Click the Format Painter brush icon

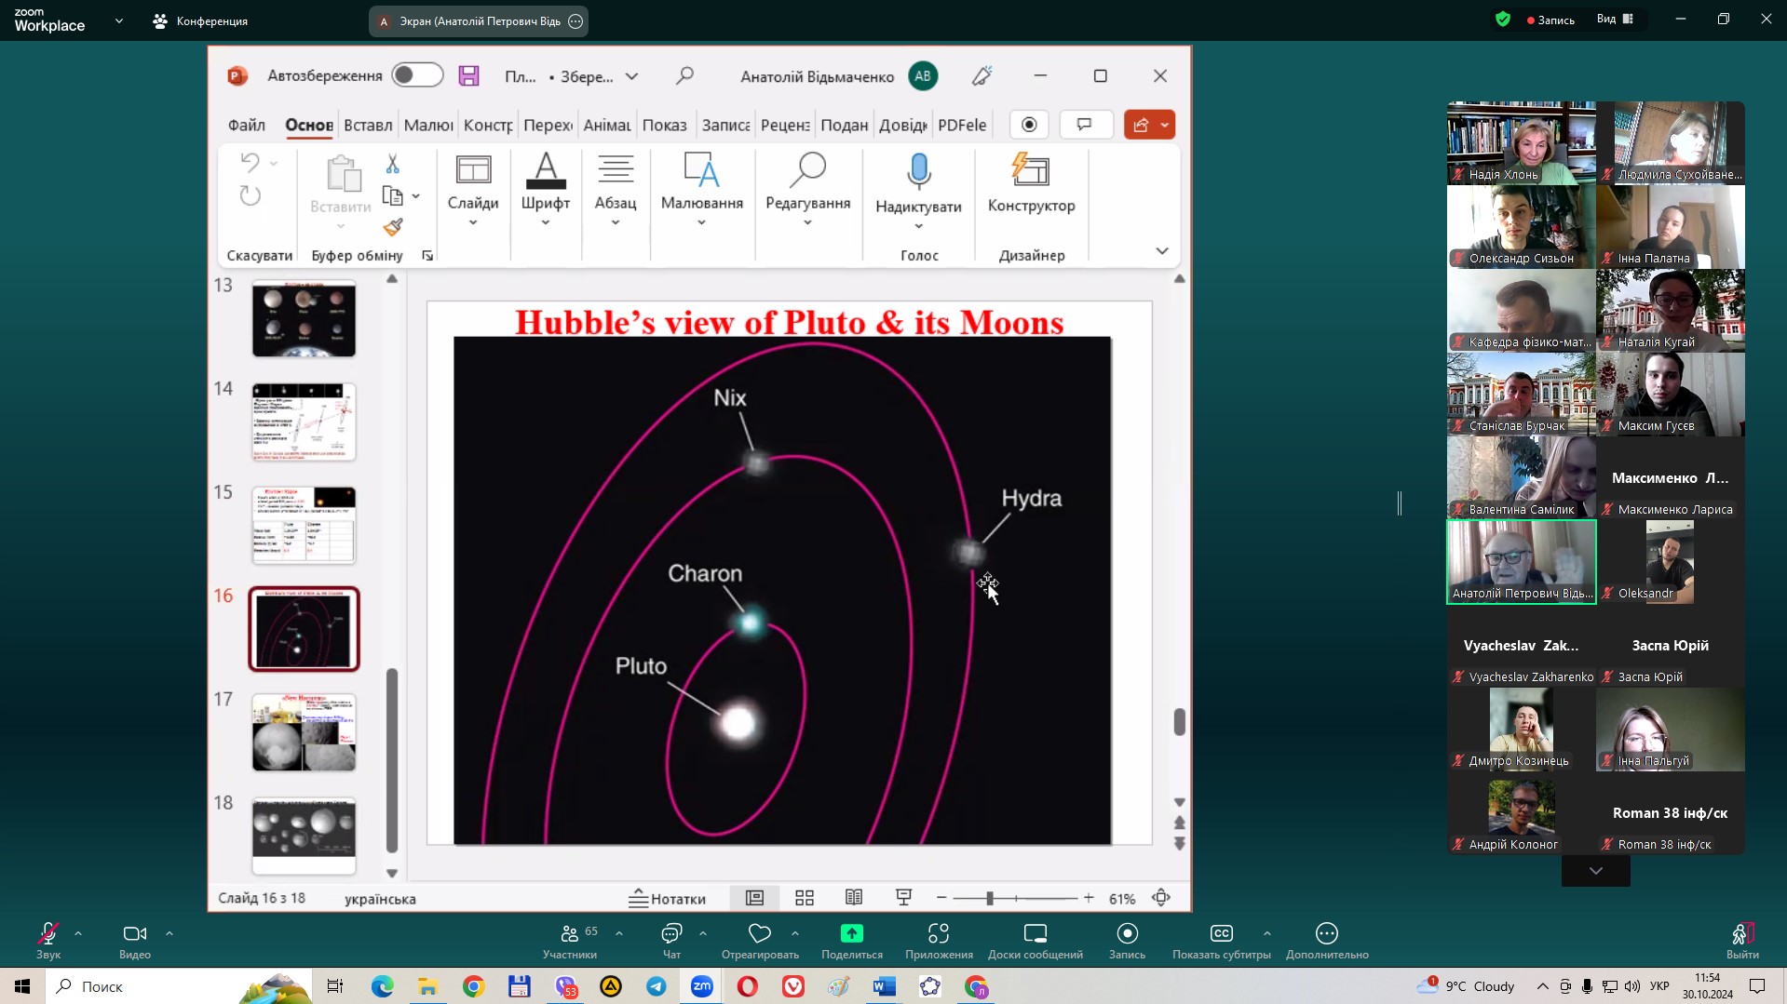(392, 226)
